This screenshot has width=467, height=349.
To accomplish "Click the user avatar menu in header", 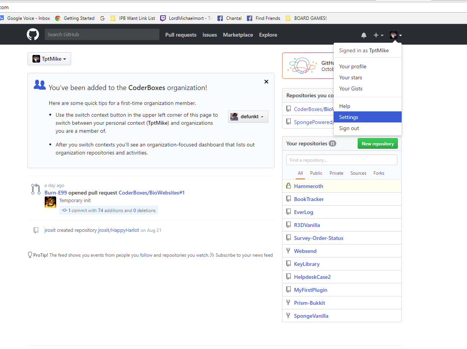I will click(x=396, y=35).
